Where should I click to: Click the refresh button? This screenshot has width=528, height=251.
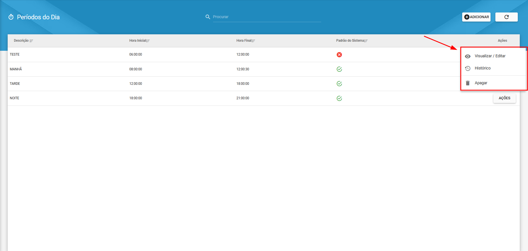[x=506, y=17]
